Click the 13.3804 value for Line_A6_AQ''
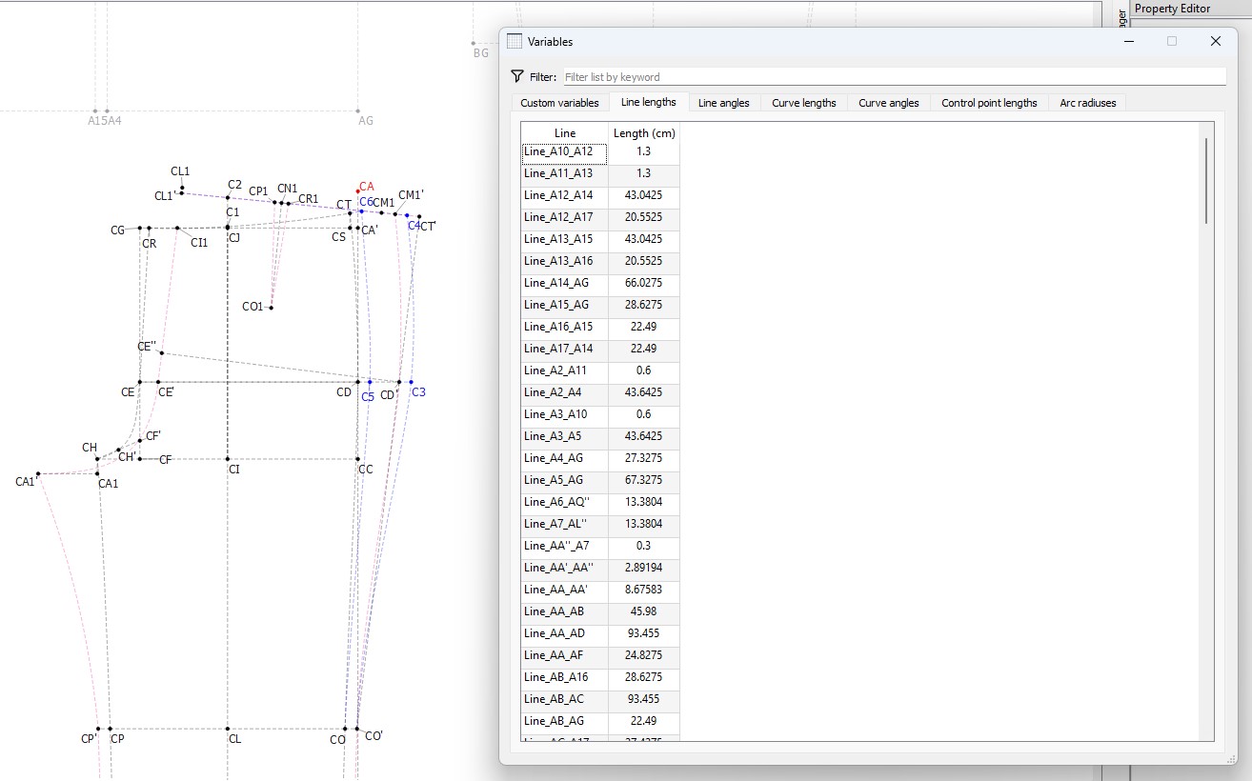This screenshot has height=781, width=1252. pyautogui.click(x=644, y=502)
